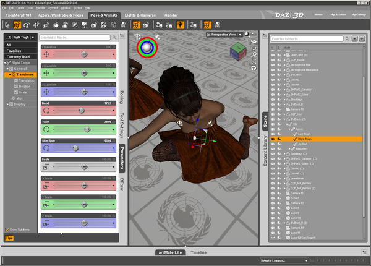Hide the Persephone Hair node
The height and width of the screenshot is (266, 371).
tap(273, 65)
